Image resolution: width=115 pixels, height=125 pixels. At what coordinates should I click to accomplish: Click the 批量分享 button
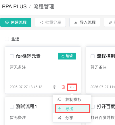(x=50, y=22)
